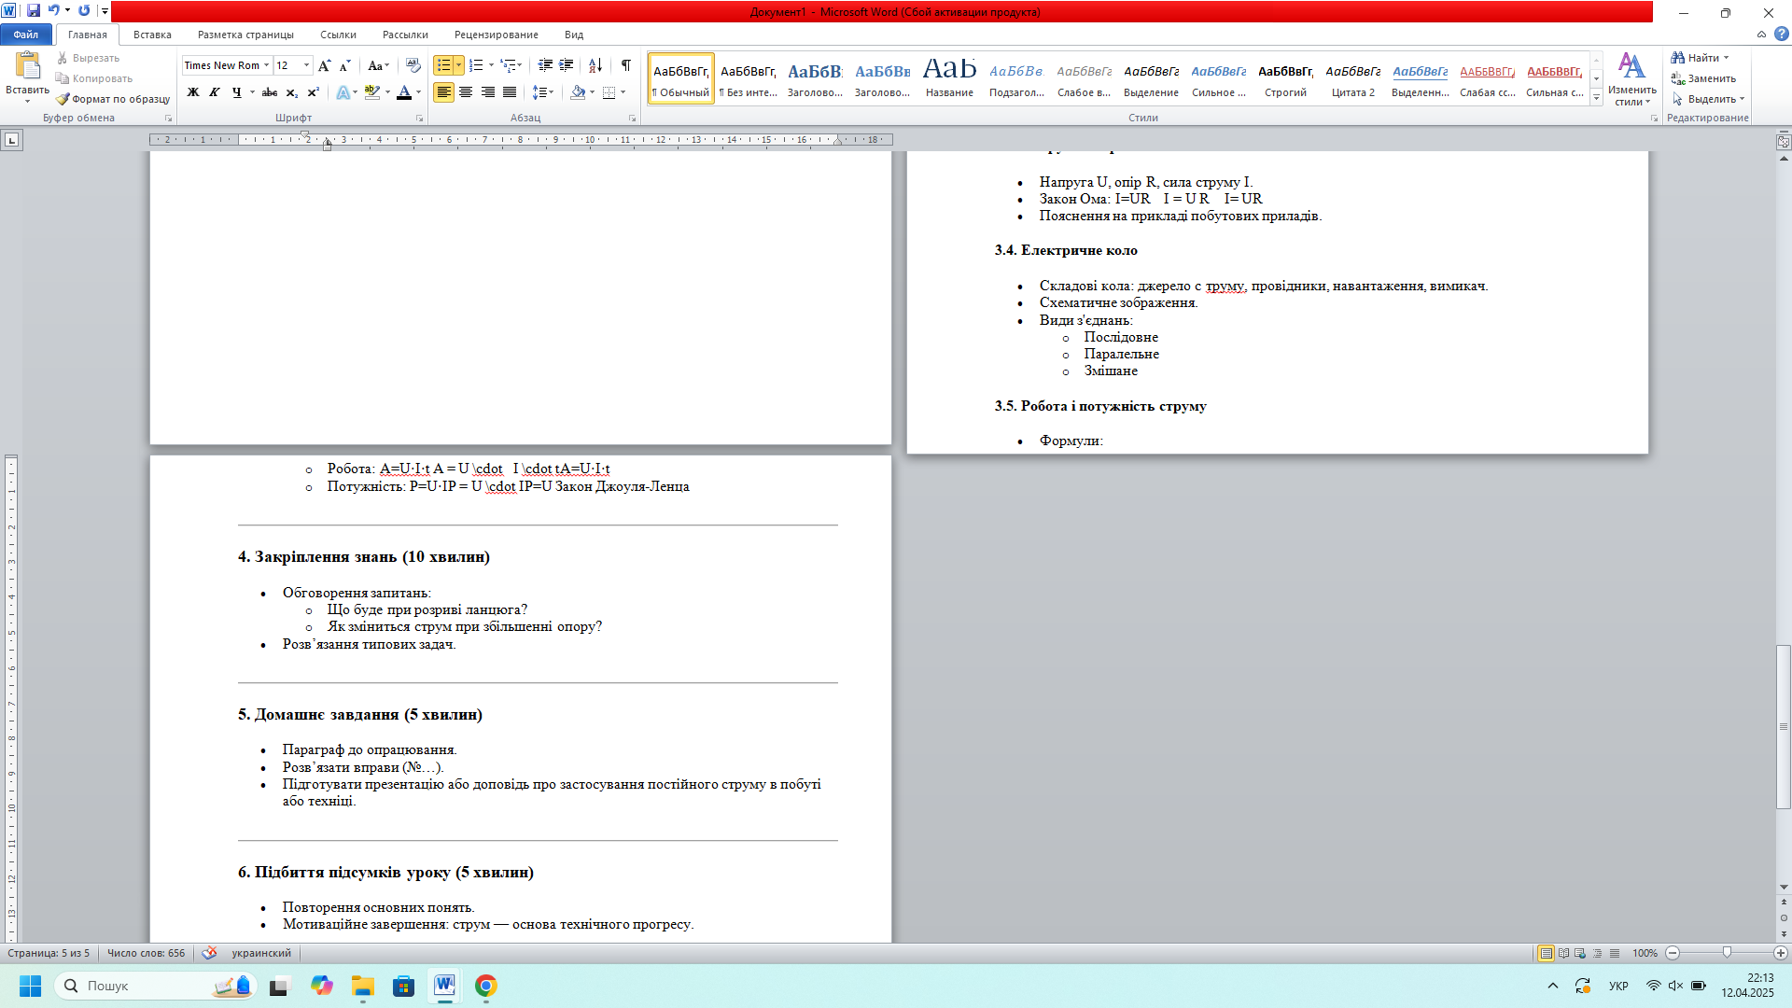Switch to Web Layout view
Image resolution: width=1792 pixels, height=1008 pixels.
[x=1580, y=953]
